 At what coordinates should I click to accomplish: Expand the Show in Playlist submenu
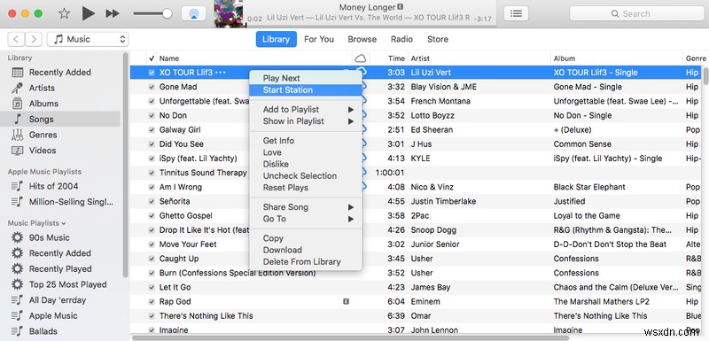pos(306,121)
